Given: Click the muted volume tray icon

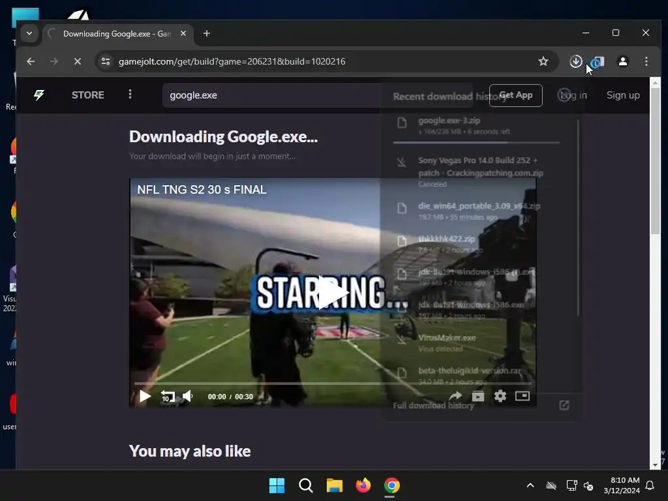Looking at the screenshot, I should (x=588, y=485).
